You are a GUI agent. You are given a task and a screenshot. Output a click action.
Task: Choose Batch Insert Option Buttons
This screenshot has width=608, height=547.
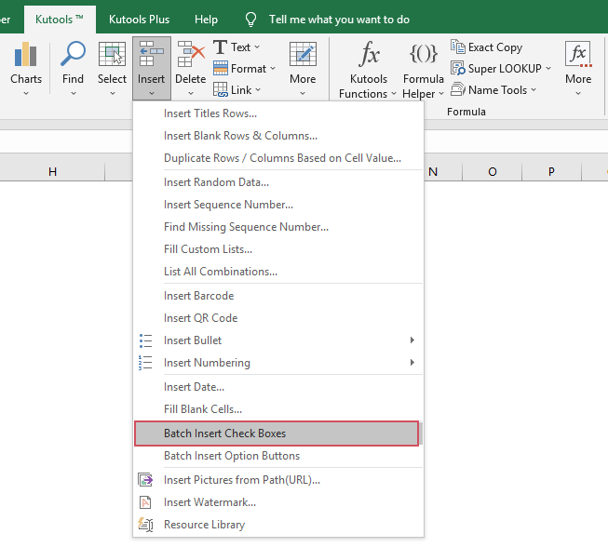(278, 456)
